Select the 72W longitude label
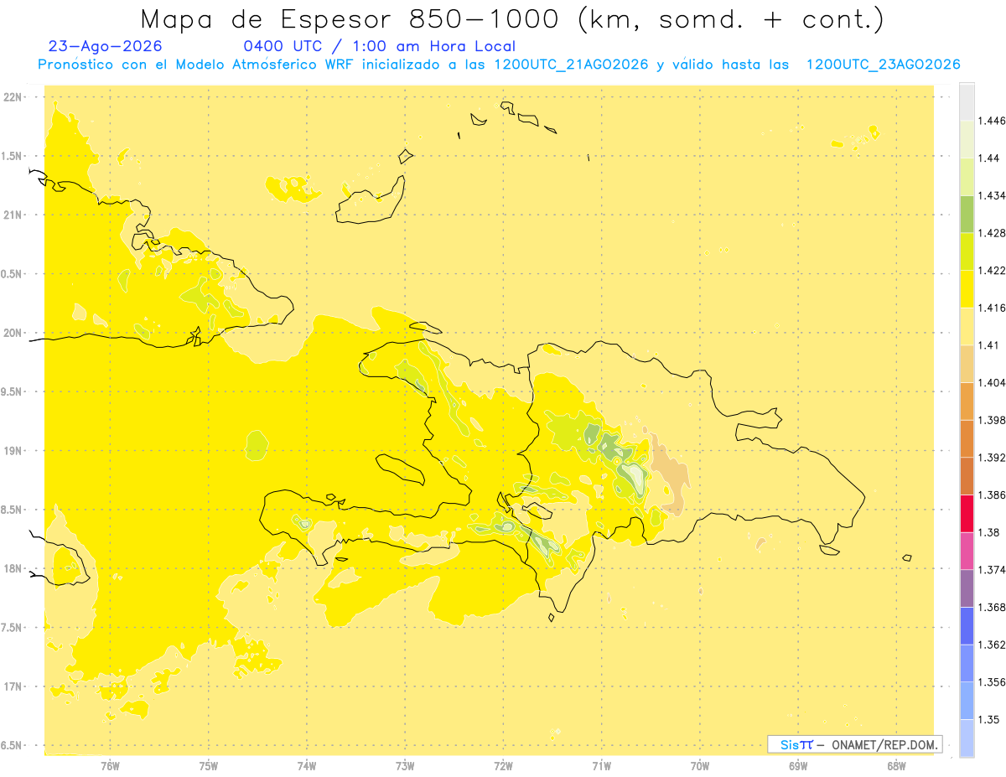The image size is (1006, 777). [x=503, y=766]
